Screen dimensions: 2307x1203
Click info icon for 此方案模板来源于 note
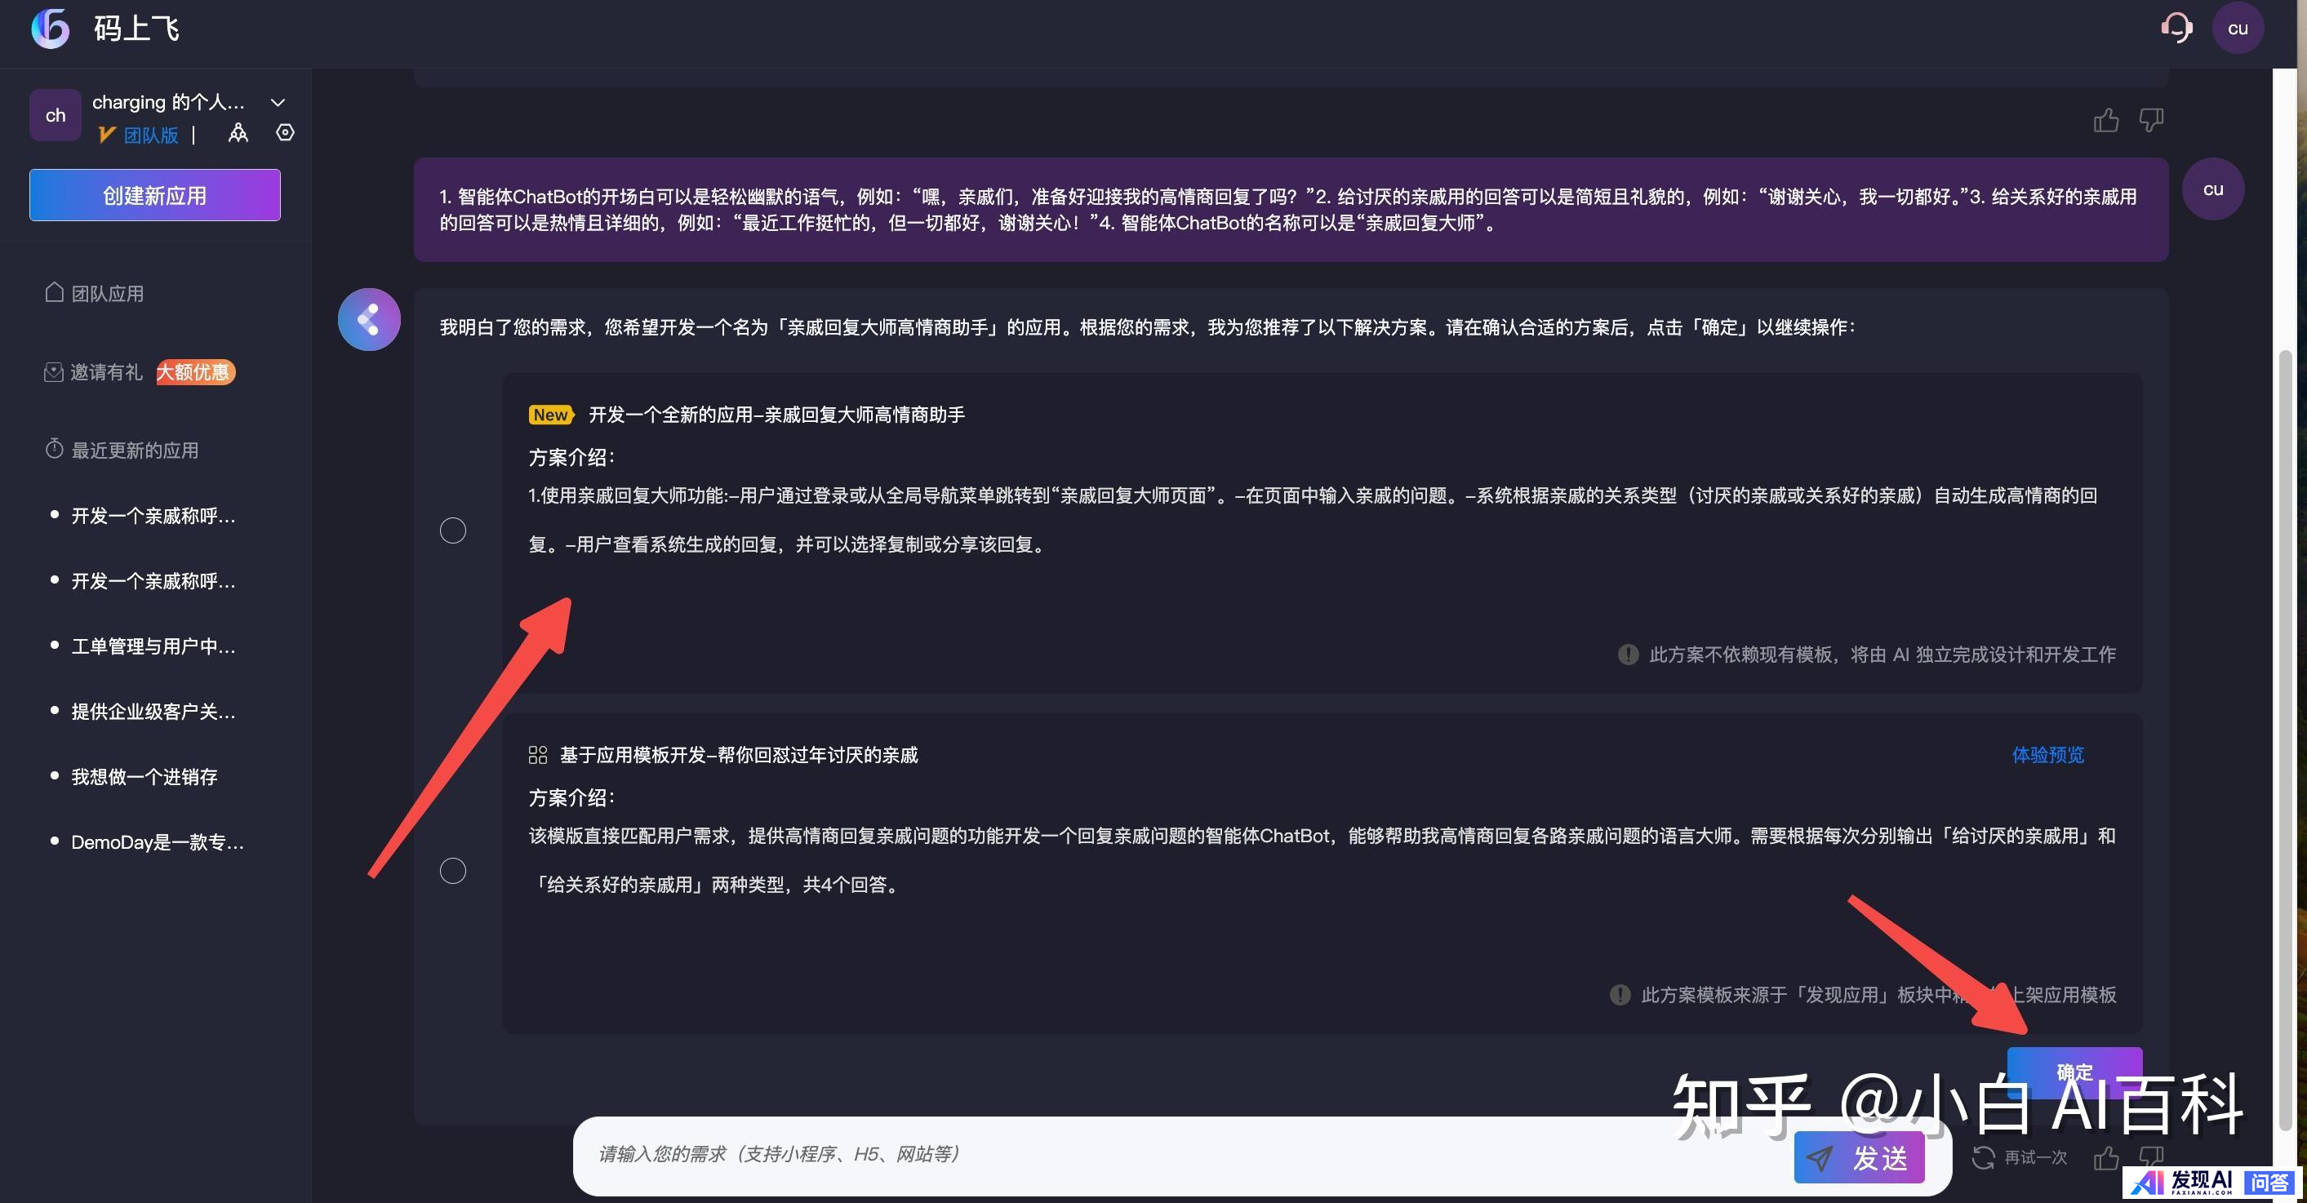click(x=1620, y=994)
